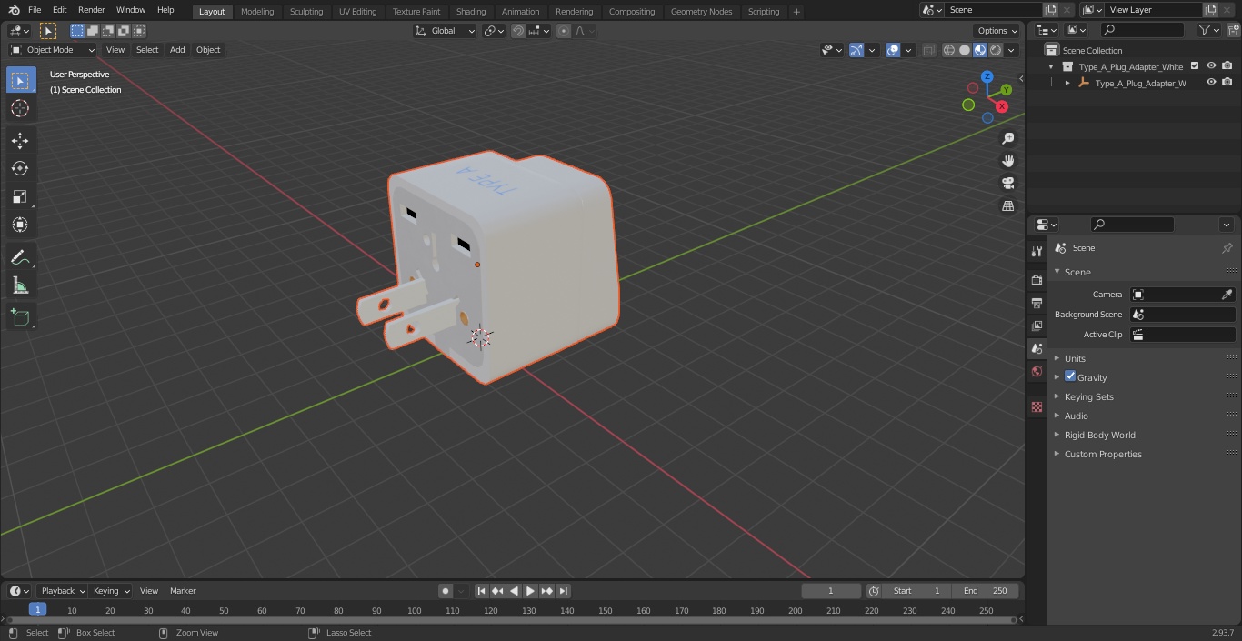Select rendered viewport shading
Viewport: 1242px width, 641px height.
pos(996,50)
